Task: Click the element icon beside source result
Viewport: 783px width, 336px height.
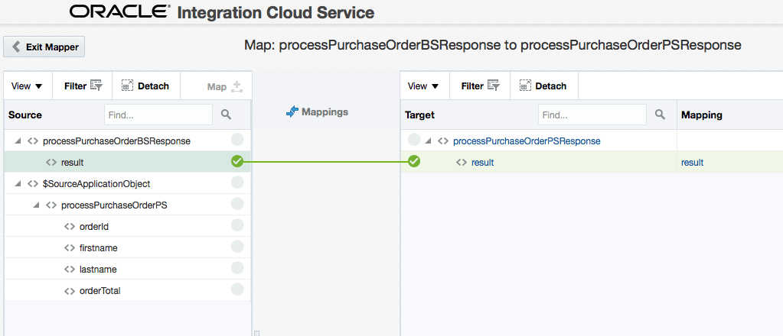Action: click(x=51, y=163)
